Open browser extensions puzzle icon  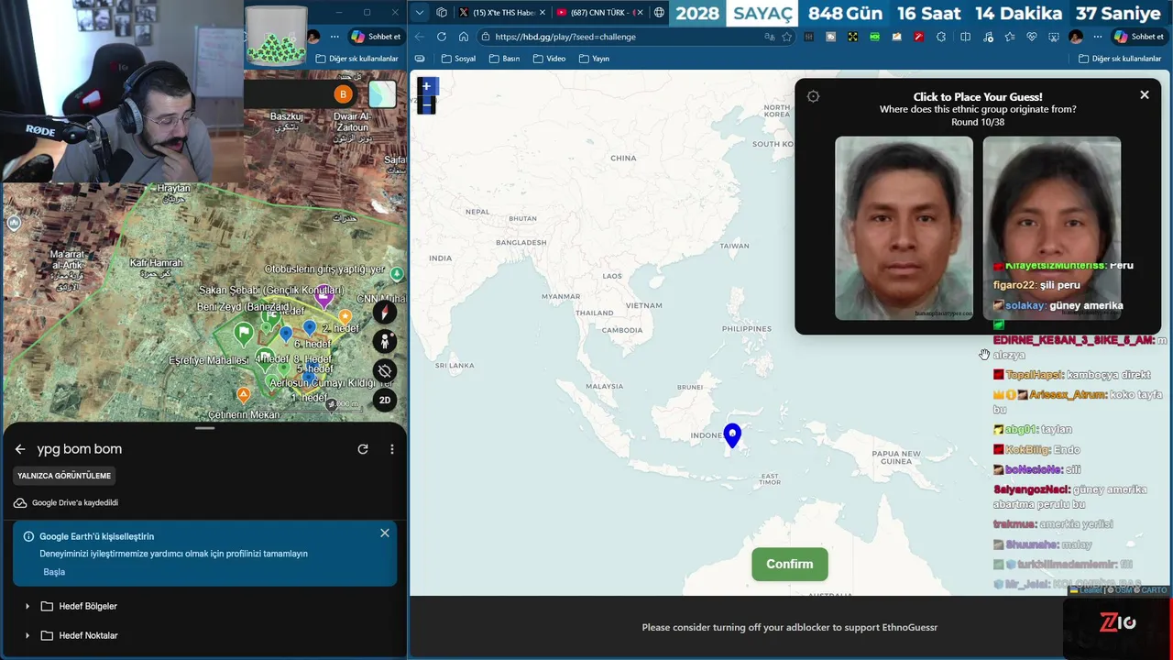pos(941,37)
